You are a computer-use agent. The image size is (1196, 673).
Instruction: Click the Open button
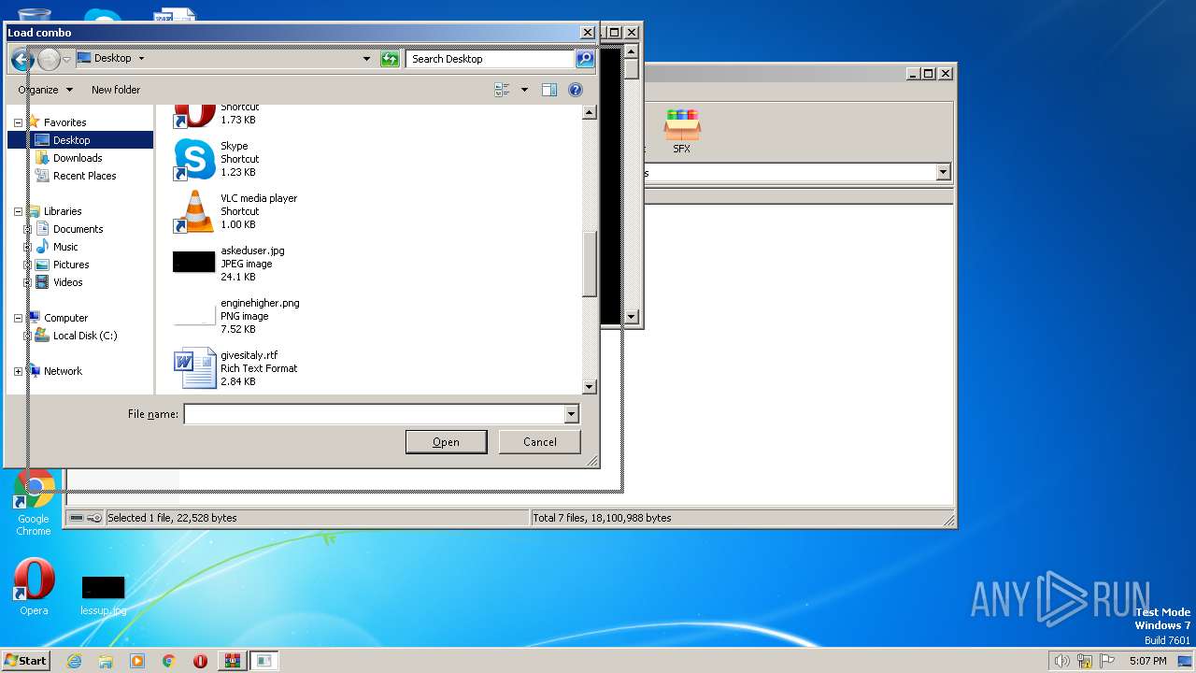point(446,442)
